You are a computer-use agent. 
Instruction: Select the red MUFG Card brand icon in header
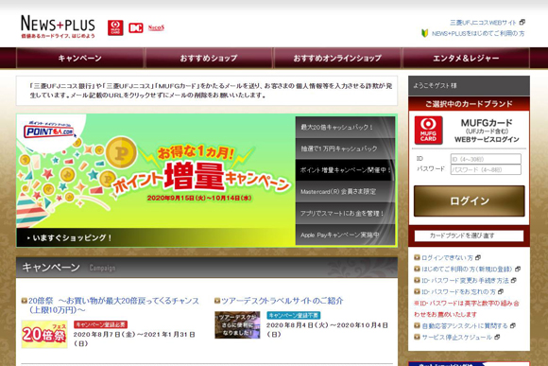tap(115, 27)
